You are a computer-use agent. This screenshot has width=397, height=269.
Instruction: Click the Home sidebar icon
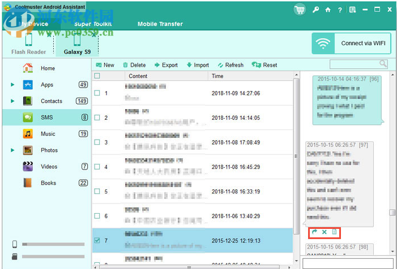28,68
